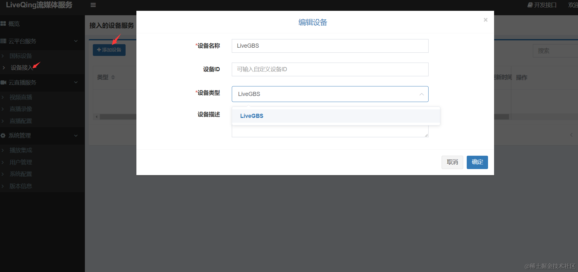Toggle the hamburger menu icon in the top bar
578x272 pixels.
[93, 5]
